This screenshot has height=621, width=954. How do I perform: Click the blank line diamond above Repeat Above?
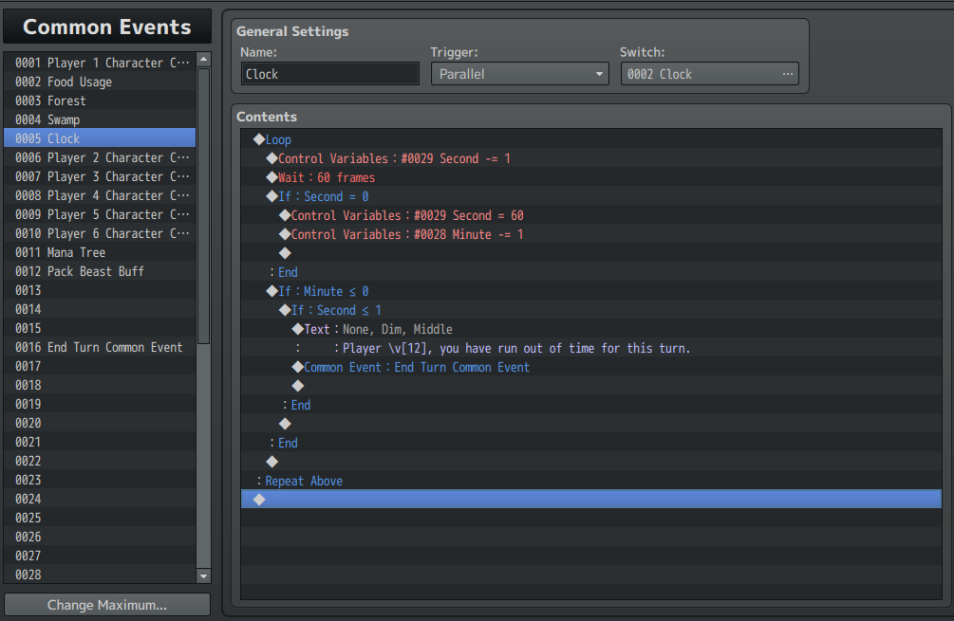272,462
